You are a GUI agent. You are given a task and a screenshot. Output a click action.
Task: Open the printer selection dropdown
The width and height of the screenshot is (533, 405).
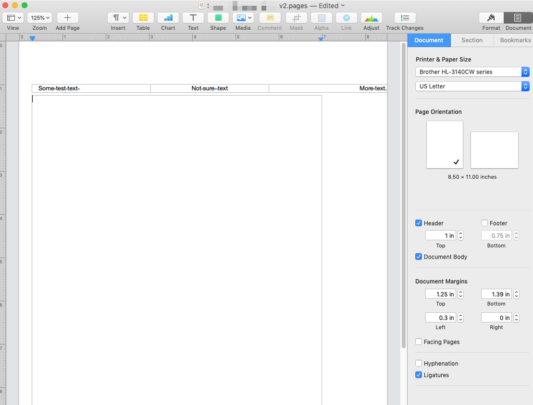click(472, 72)
